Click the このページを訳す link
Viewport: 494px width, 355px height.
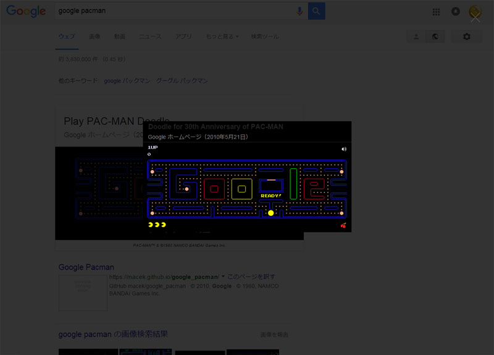point(251,276)
